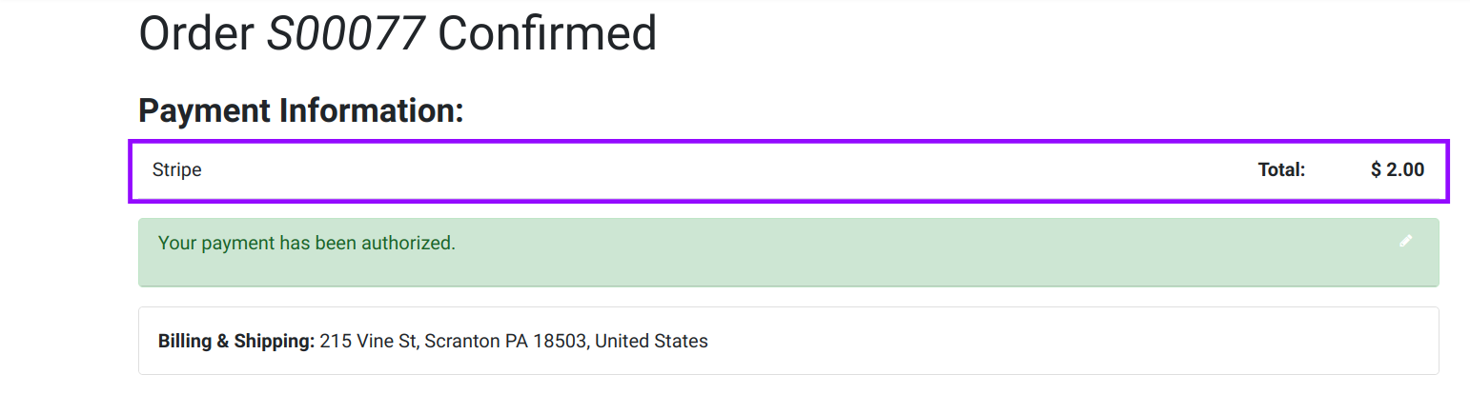The image size is (1470, 394).
Task: Click United States in the billing address
Action: pyautogui.click(x=651, y=341)
